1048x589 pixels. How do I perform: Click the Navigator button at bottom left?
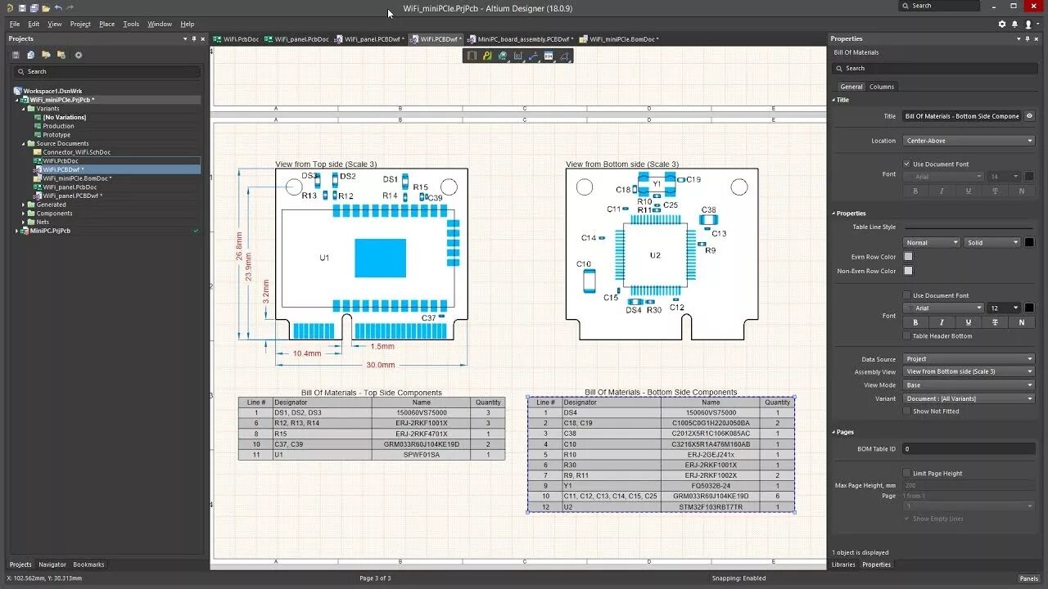tap(54, 564)
